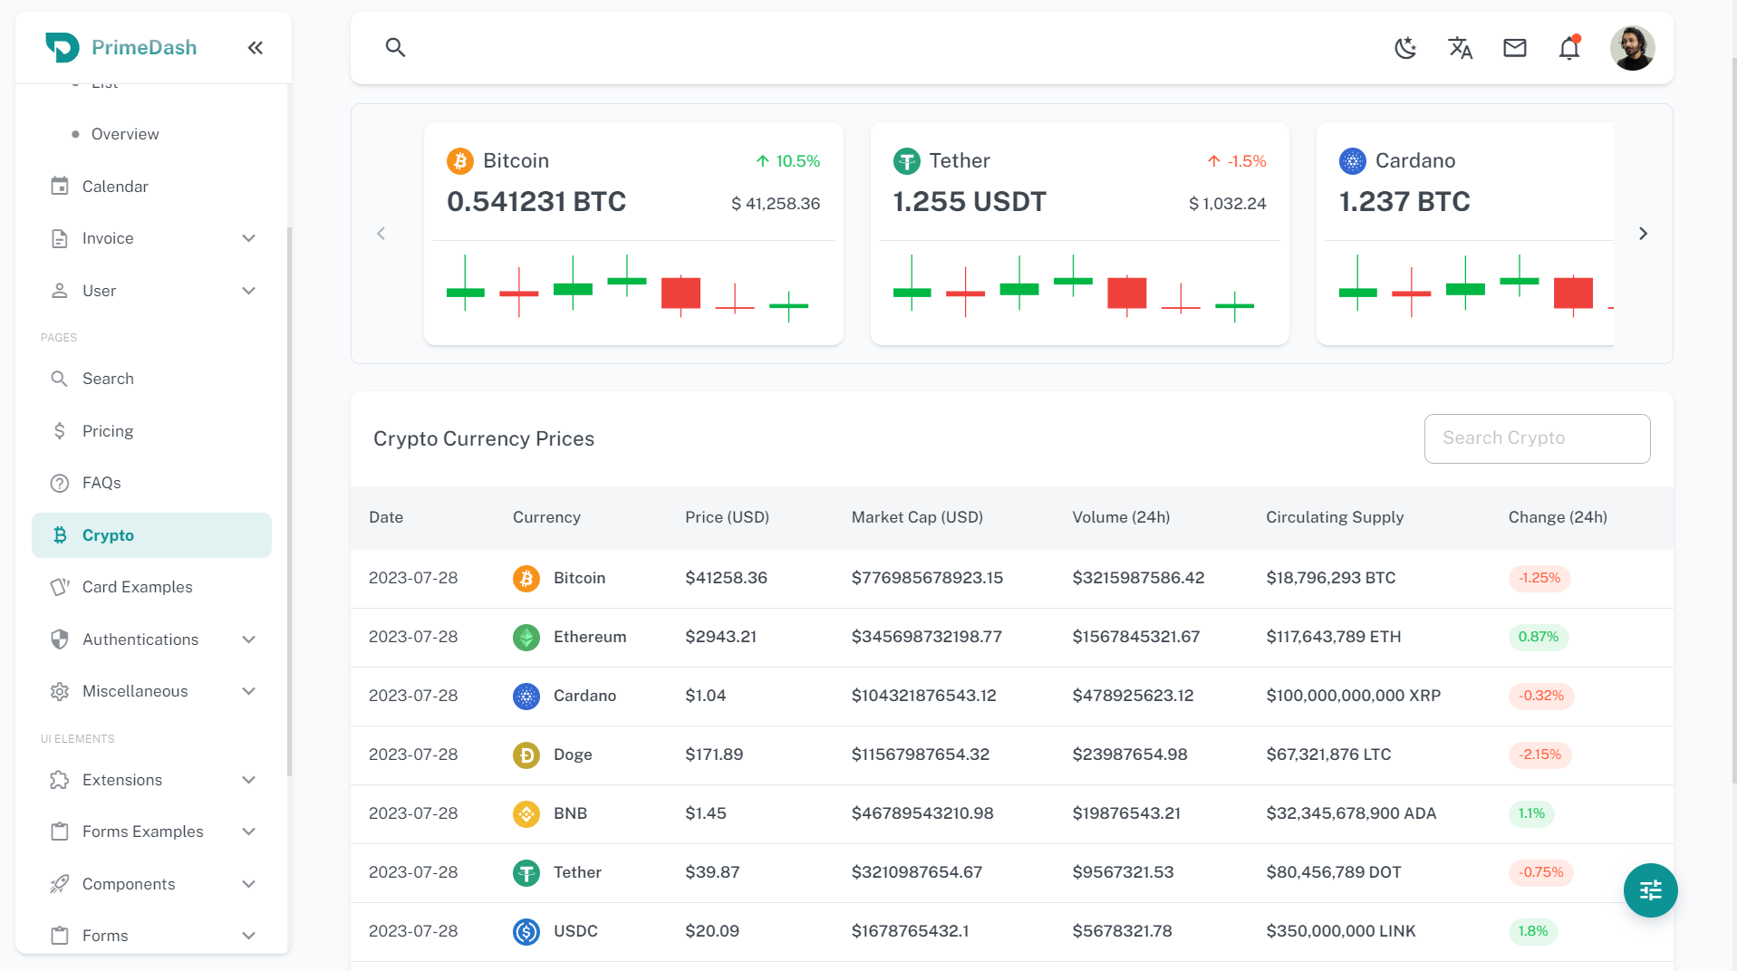Go to the Pricing page
This screenshot has height=971, width=1737.
click(108, 431)
